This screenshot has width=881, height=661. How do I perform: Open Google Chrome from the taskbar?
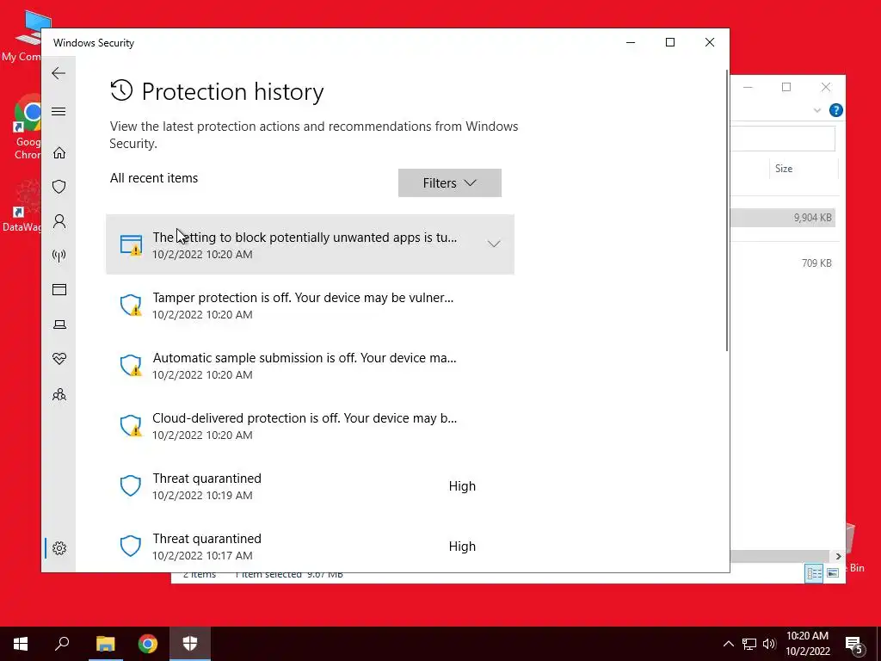click(148, 644)
